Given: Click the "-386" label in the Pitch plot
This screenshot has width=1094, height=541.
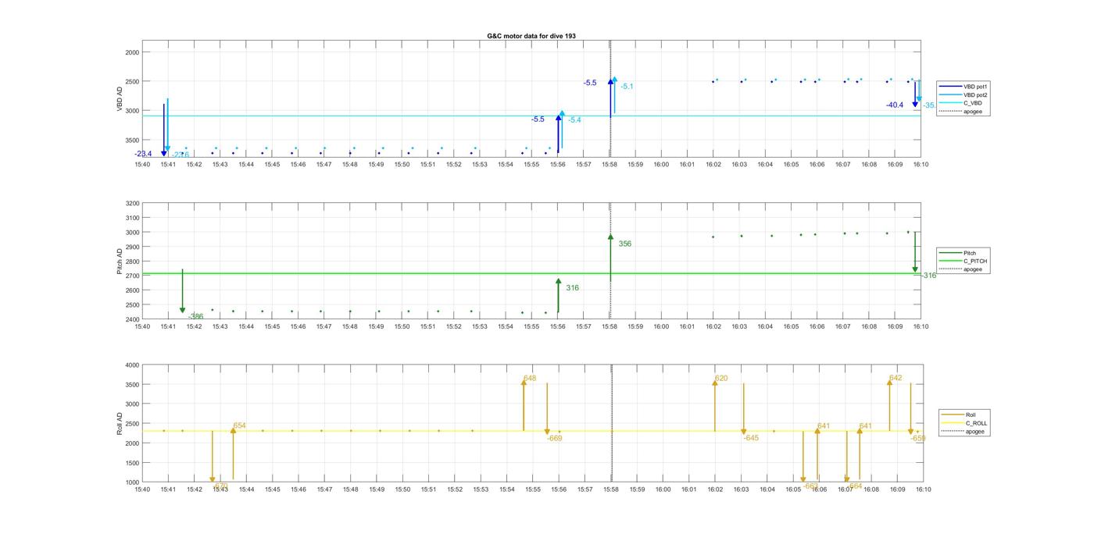Looking at the screenshot, I should coord(195,316).
